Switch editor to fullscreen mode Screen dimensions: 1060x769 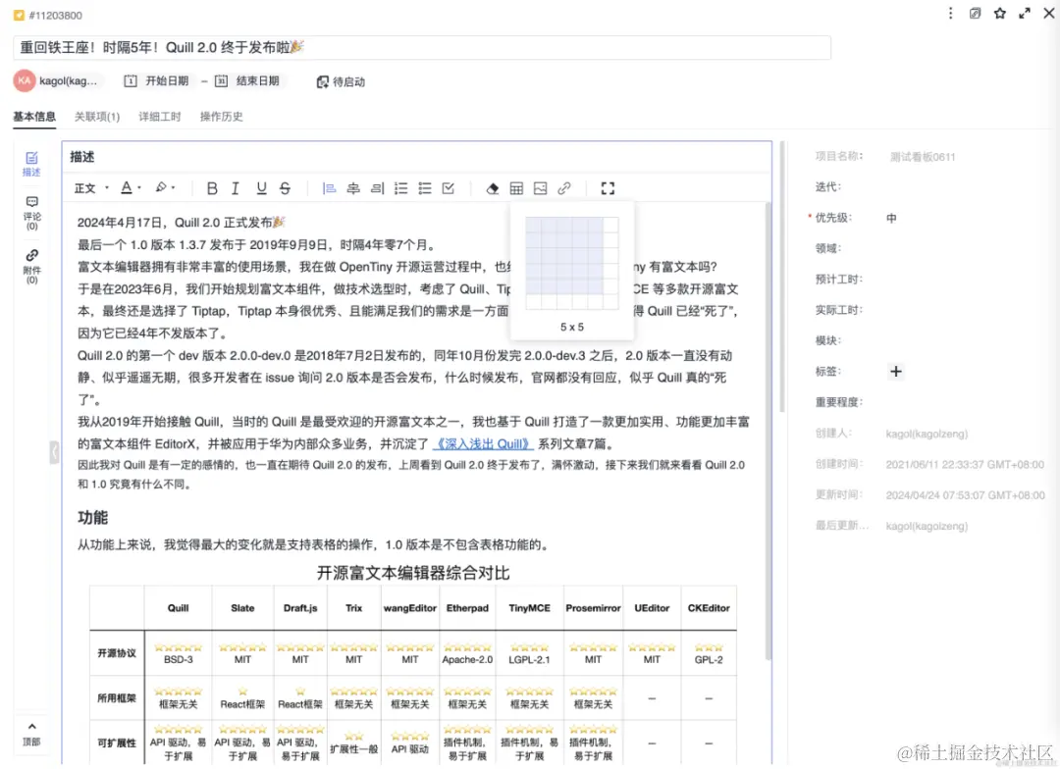pyautogui.click(x=608, y=188)
